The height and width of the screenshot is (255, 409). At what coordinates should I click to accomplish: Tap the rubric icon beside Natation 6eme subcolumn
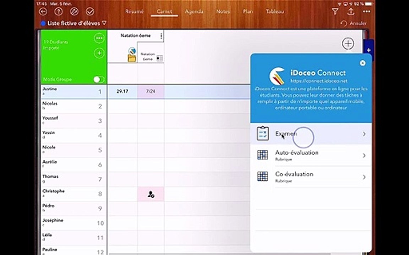tap(159, 58)
